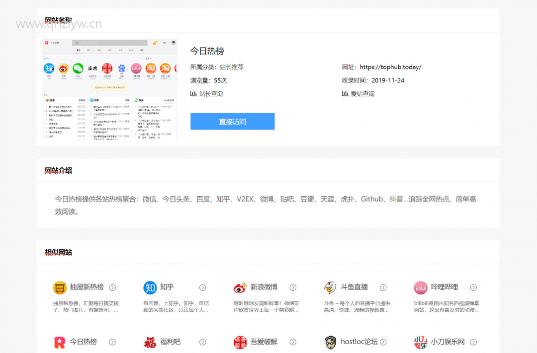Click the 斗鱼直播 description text
This screenshot has width=537, height=353.
[x=357, y=306]
